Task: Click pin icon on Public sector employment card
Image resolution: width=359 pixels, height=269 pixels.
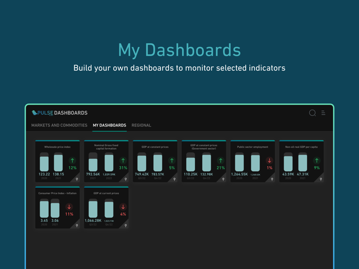Action: pyautogui.click(x=272, y=179)
